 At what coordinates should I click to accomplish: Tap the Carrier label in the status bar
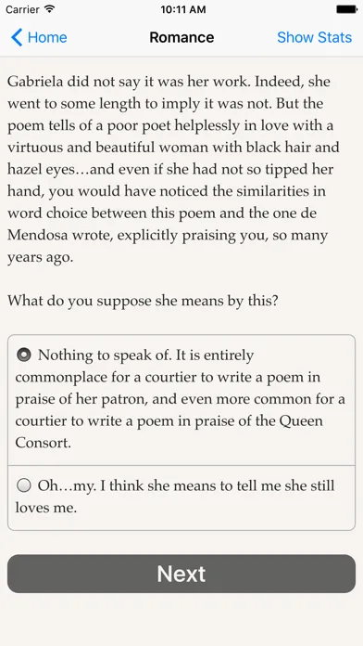pyautogui.click(x=23, y=9)
